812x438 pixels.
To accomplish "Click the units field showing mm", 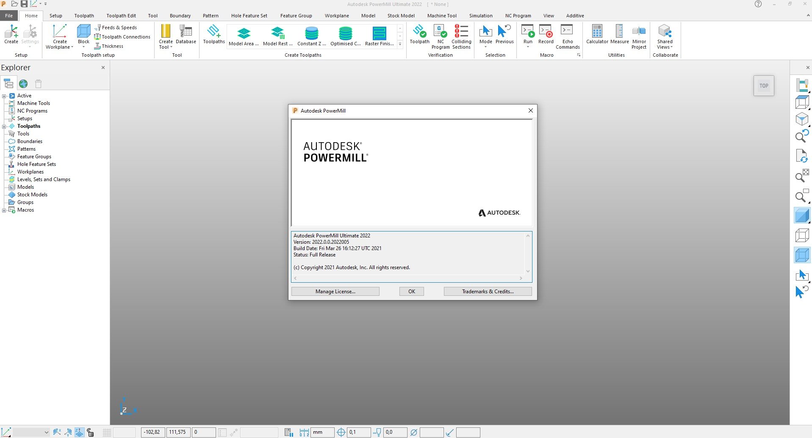I will [x=322, y=432].
